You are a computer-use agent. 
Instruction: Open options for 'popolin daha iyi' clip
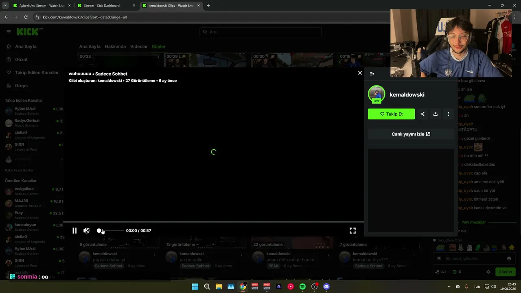155,254
